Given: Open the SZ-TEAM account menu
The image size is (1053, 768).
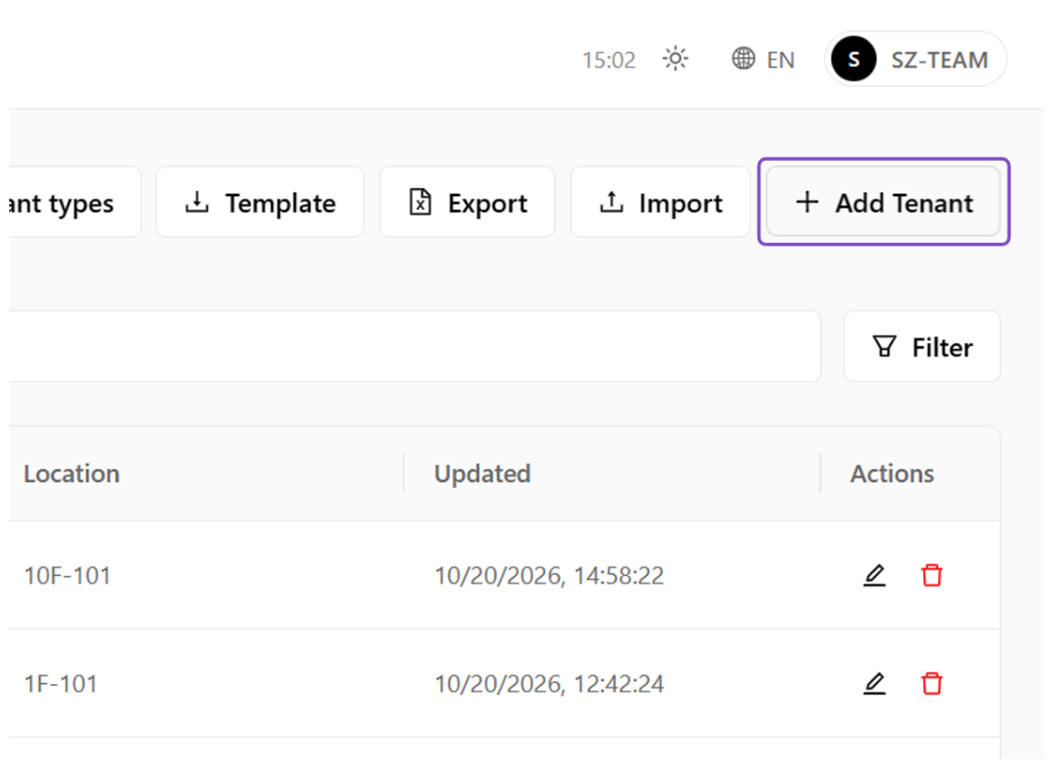Looking at the screenshot, I should 915,59.
